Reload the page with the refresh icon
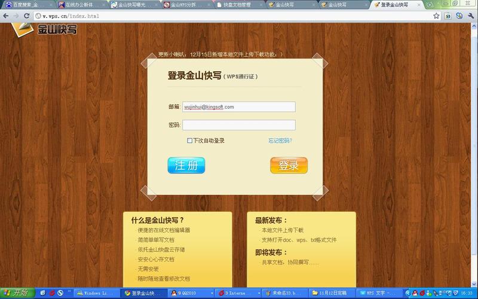 click(x=26, y=16)
